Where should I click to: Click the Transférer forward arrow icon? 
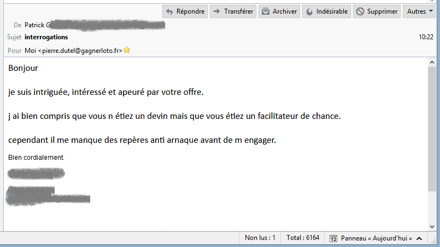click(216, 11)
